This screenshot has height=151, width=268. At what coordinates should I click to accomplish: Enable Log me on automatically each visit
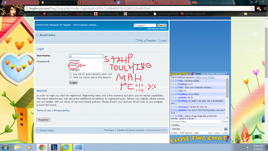point(70,74)
